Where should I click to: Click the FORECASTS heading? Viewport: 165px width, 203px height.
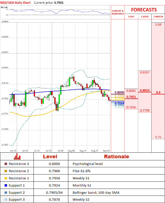pos(144,10)
